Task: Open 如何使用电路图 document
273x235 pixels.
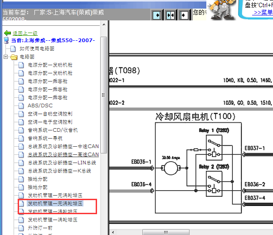Action: pyautogui.click(x=37, y=48)
